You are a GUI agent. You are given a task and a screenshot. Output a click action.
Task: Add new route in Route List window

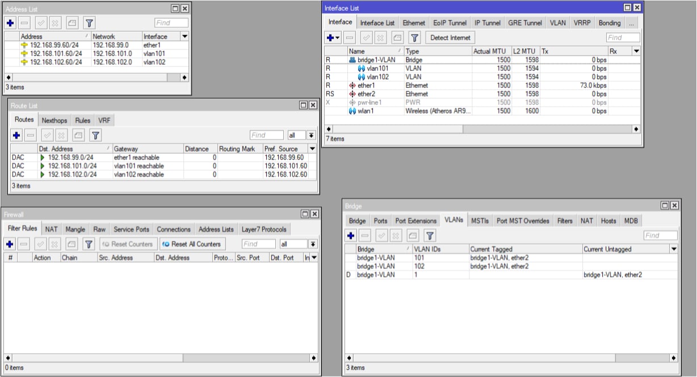pyautogui.click(x=16, y=135)
